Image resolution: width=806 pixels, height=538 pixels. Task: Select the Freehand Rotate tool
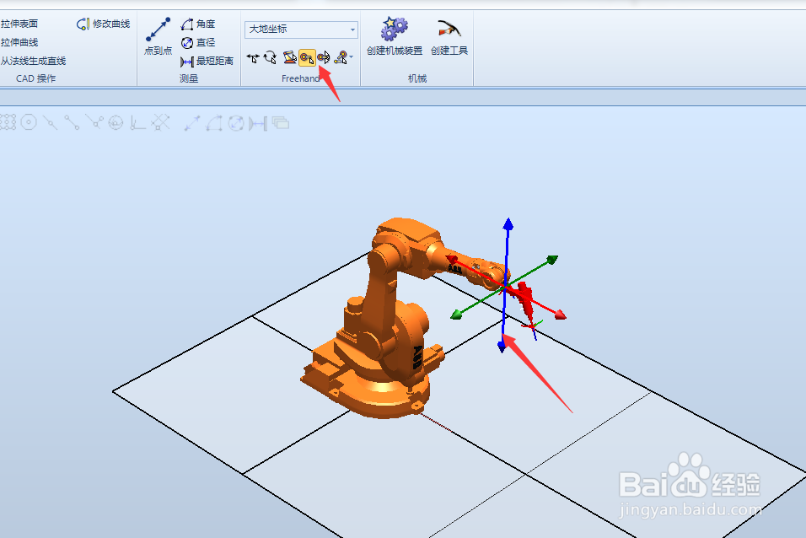click(271, 57)
